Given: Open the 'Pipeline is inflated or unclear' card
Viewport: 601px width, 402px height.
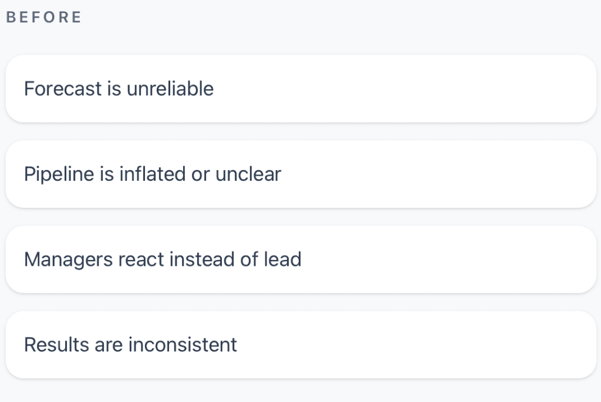Looking at the screenshot, I should 300,174.
